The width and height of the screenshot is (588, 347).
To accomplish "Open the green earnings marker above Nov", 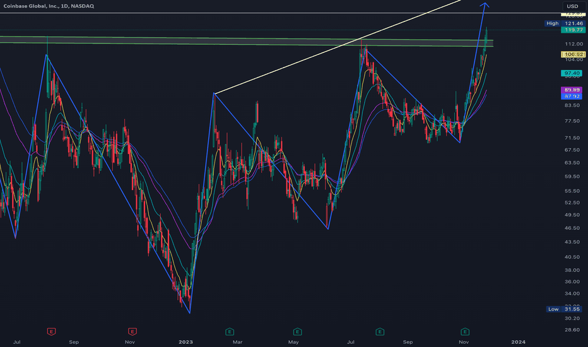I will (x=464, y=332).
